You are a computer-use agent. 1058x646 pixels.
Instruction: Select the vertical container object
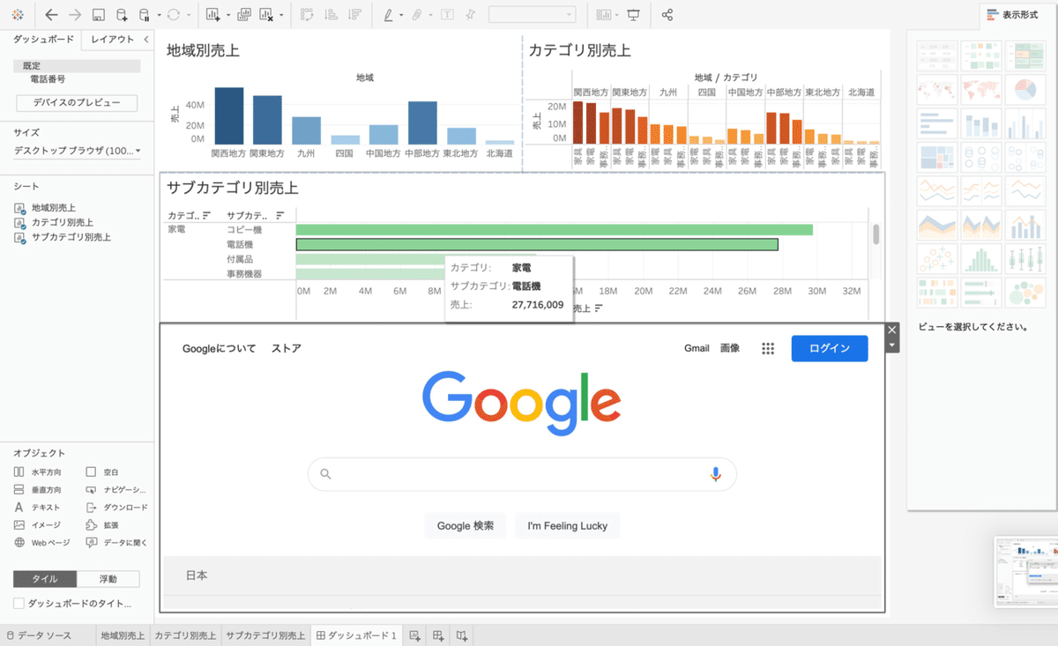[37, 489]
